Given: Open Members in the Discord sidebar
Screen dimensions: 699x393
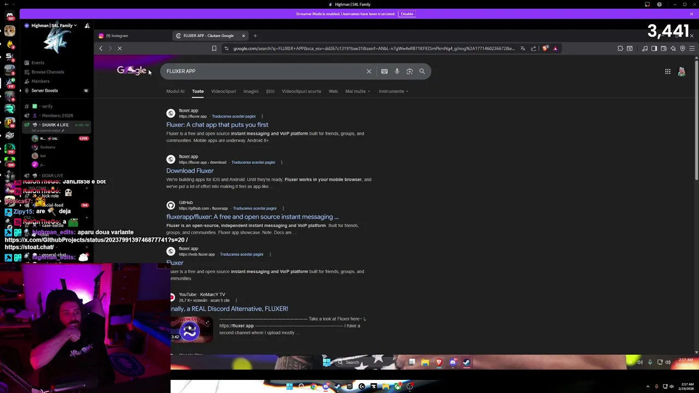Looking at the screenshot, I should tap(40, 81).
